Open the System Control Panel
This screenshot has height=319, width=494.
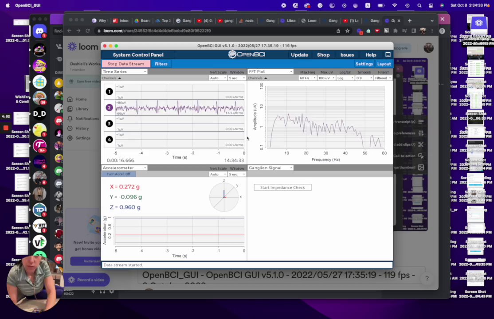click(x=138, y=55)
